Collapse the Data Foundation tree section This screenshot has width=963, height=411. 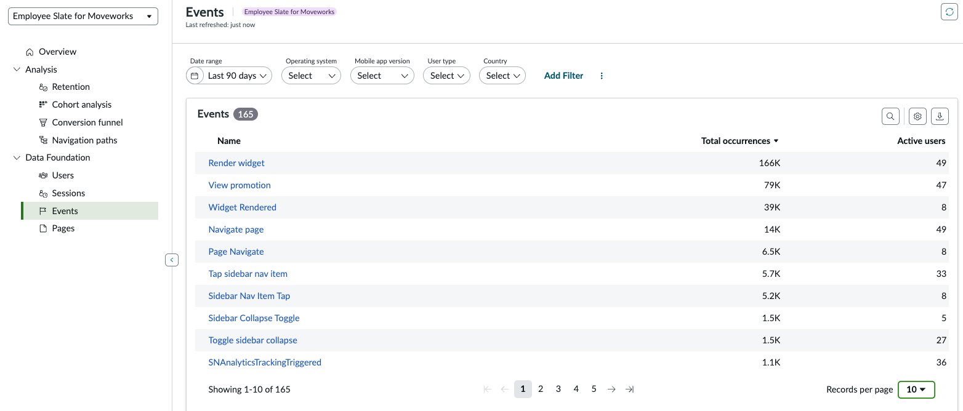coord(17,158)
